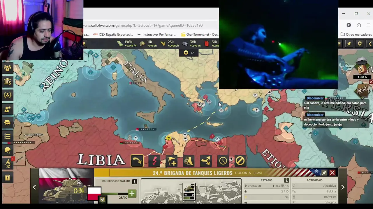The width and height of the screenshot is (373, 209).
Task: Open the research microscope icon
Action: 8,164
